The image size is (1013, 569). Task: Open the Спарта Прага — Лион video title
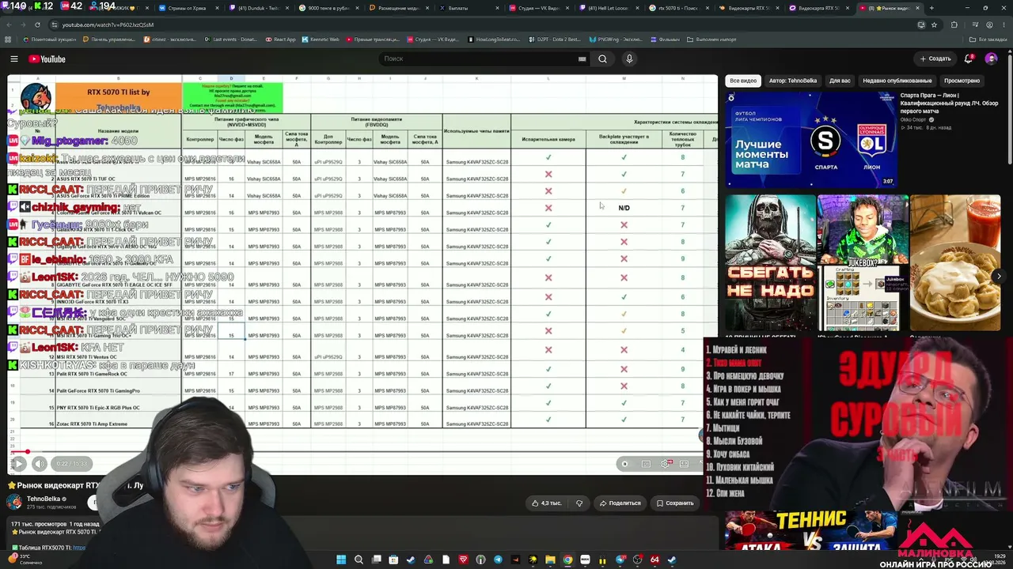[x=947, y=104]
